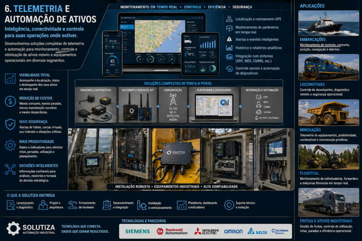Click the 'Tecnologias e Parceiros' heading
This screenshot has height=241, width=362.
(x=144, y=221)
